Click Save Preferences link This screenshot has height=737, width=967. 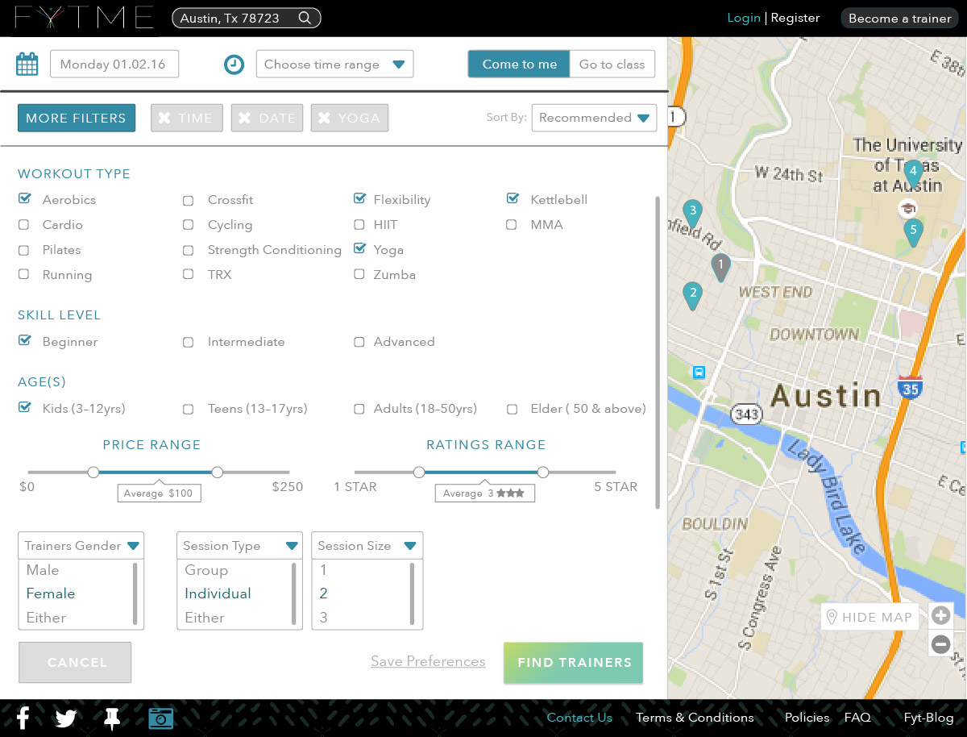point(428,662)
